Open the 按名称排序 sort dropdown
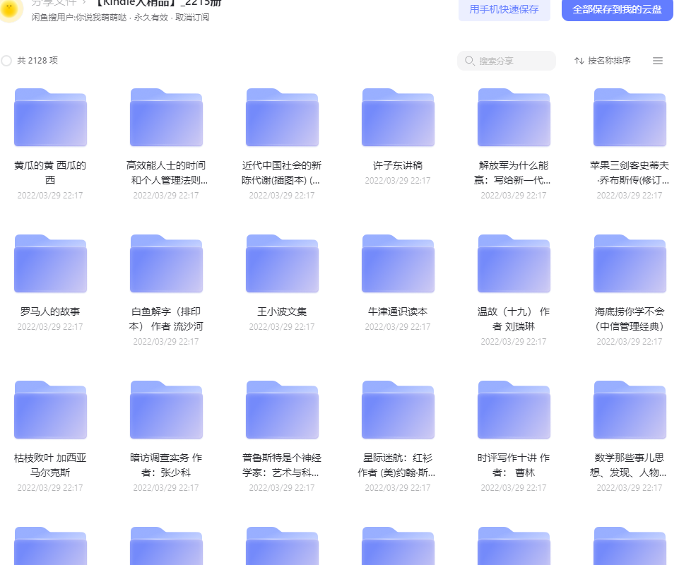The height and width of the screenshot is (565, 679). point(603,61)
